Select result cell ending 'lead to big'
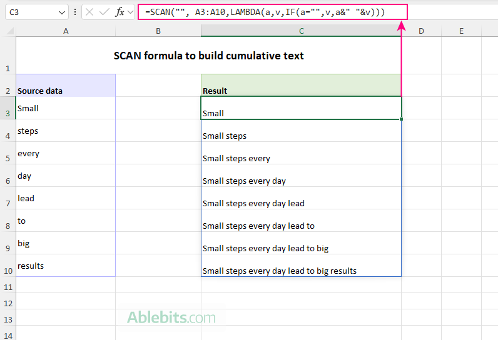The width and height of the screenshot is (498, 340). (301, 243)
